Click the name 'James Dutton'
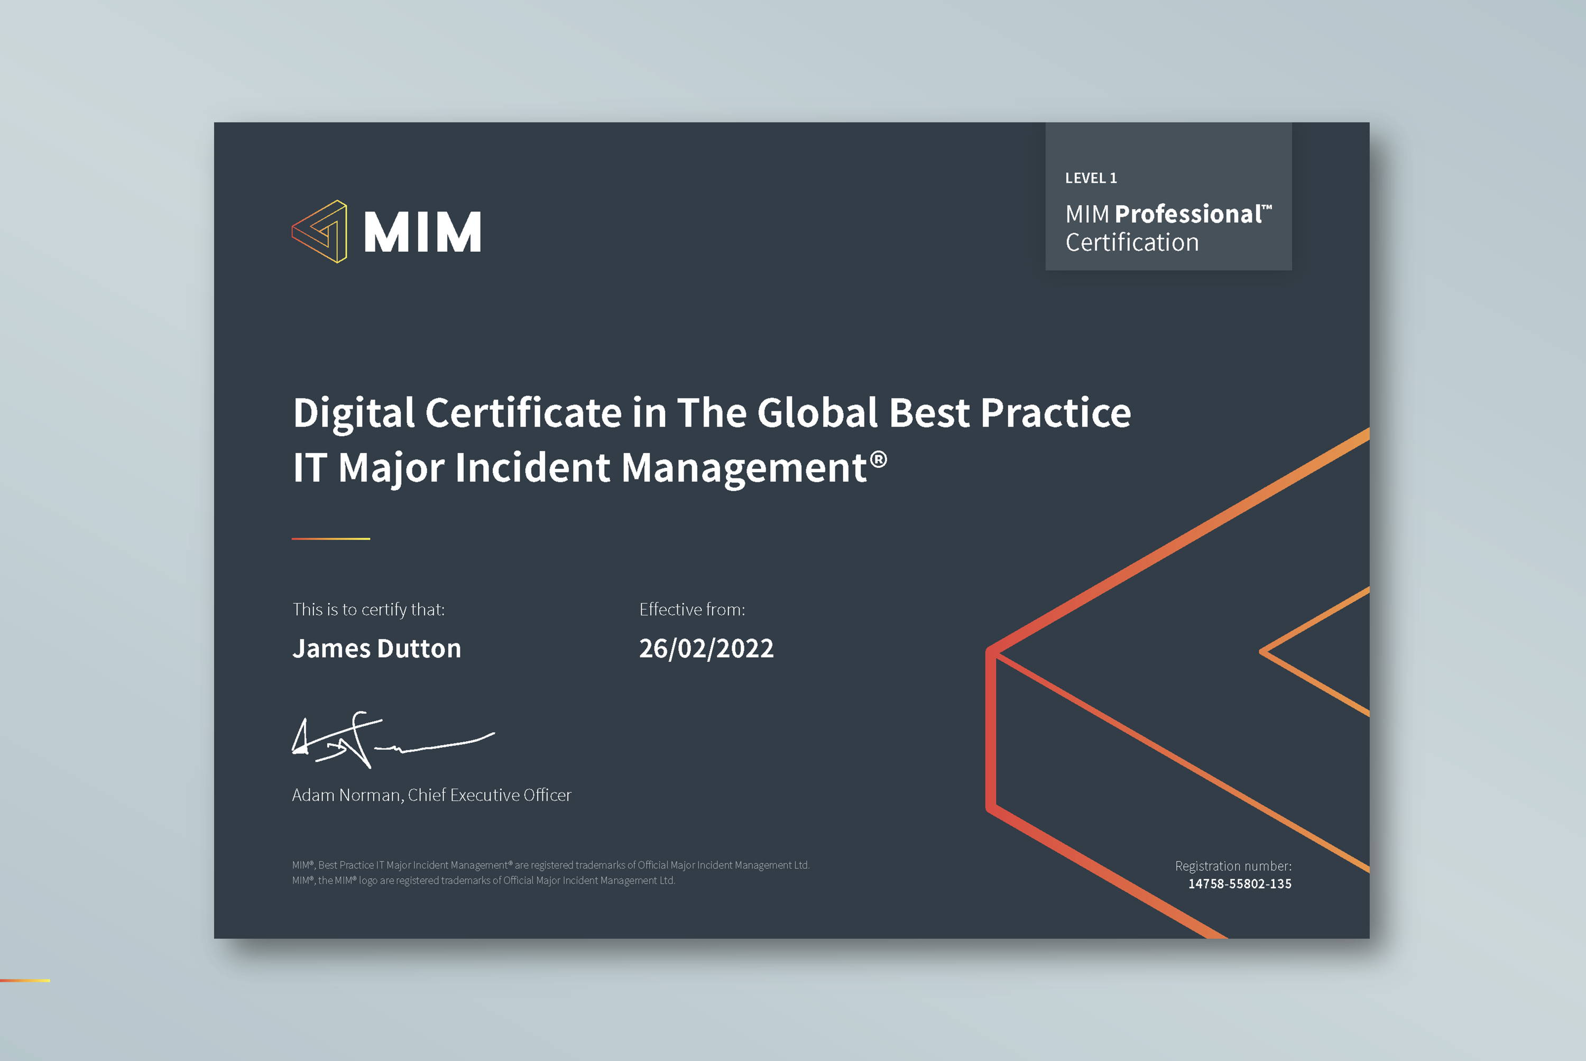This screenshot has height=1061, width=1586. 376,648
